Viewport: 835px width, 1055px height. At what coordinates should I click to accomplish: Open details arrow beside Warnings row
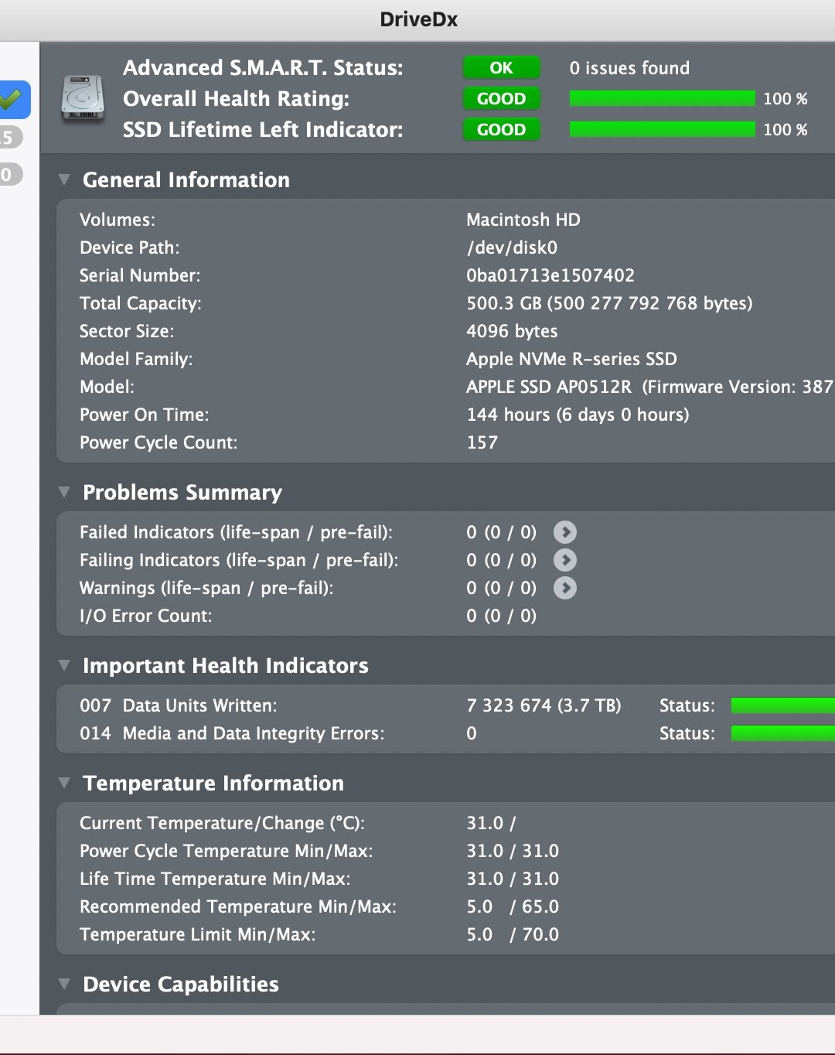click(x=565, y=588)
